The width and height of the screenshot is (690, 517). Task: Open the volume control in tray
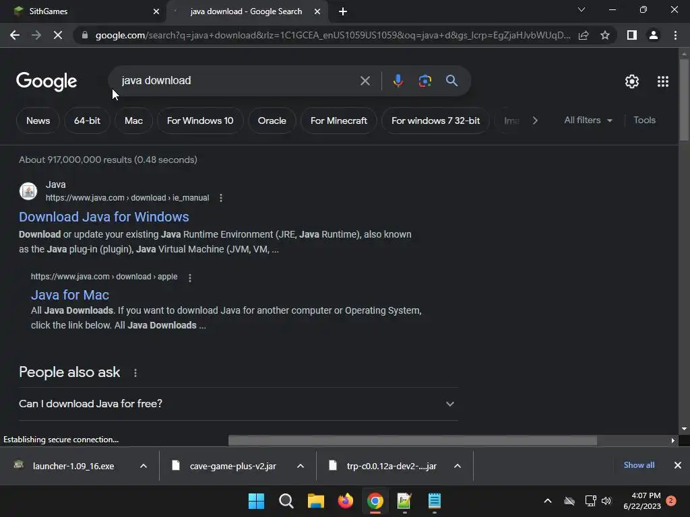point(606,501)
